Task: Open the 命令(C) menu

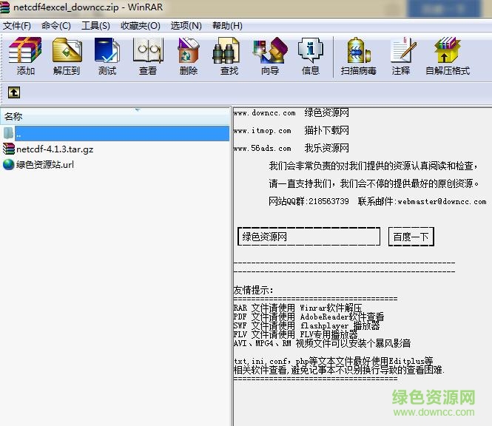Action: [x=55, y=26]
